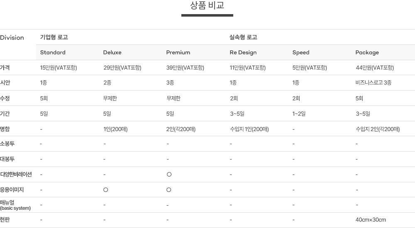415x228 pixels.
Task: Click the 수입지 1인(200매) business card cell
Action: pos(249,129)
